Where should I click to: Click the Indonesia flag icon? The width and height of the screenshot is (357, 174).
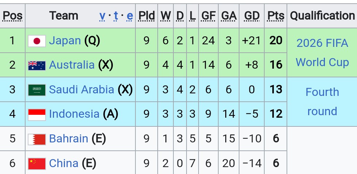point(37,115)
